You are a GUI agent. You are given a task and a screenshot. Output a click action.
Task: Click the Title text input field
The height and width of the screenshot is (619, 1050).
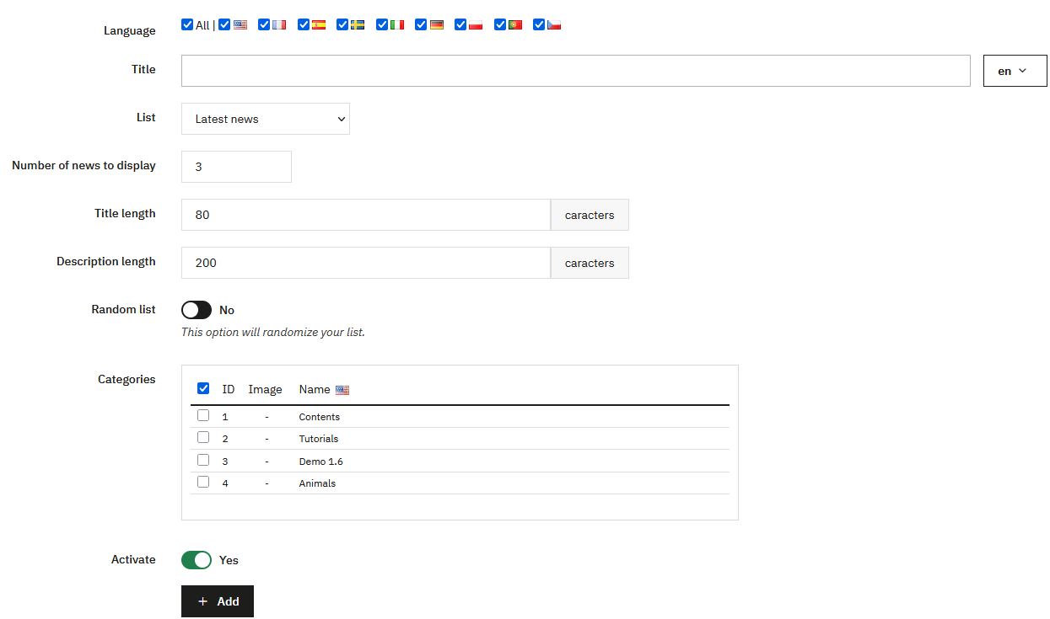pos(575,71)
